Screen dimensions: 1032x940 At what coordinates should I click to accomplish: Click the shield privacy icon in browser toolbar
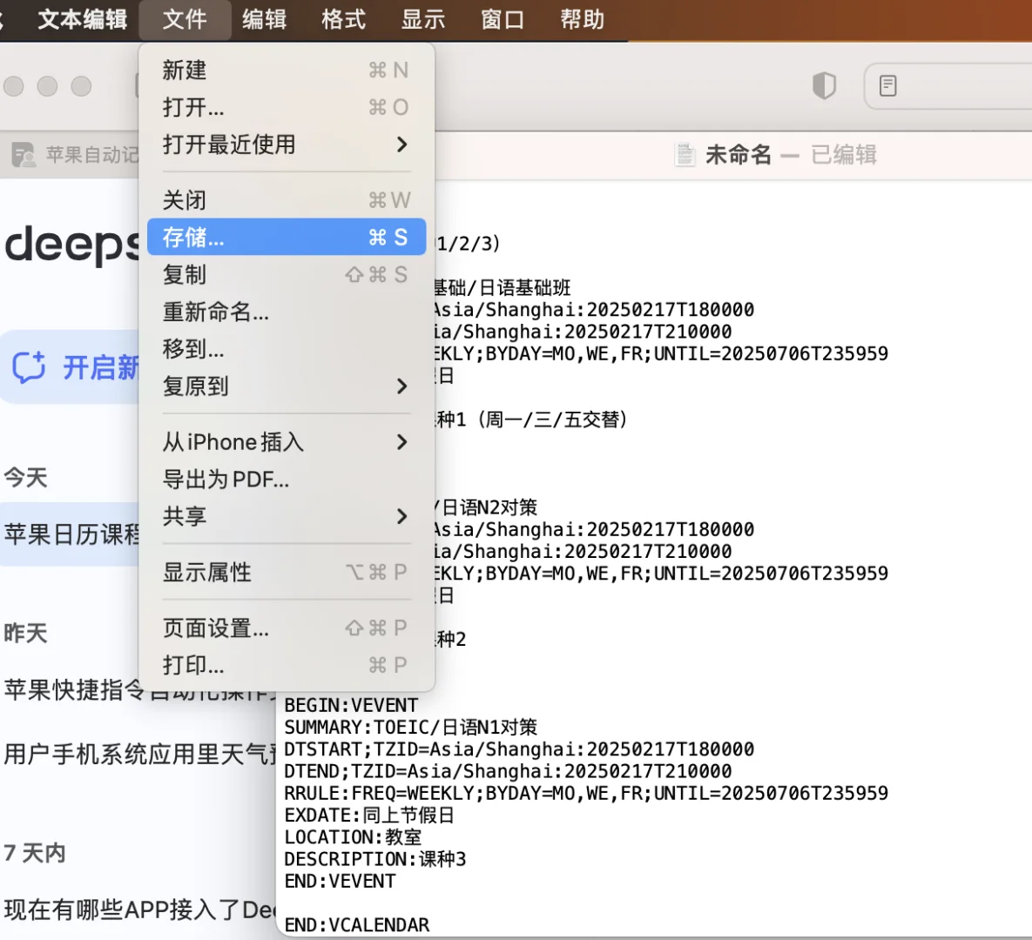(824, 85)
